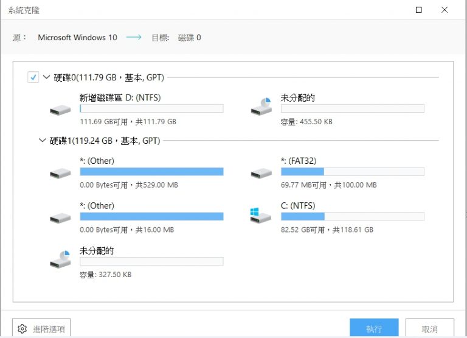Click the Microsoft Windows 10 source label

pyautogui.click(x=77, y=38)
